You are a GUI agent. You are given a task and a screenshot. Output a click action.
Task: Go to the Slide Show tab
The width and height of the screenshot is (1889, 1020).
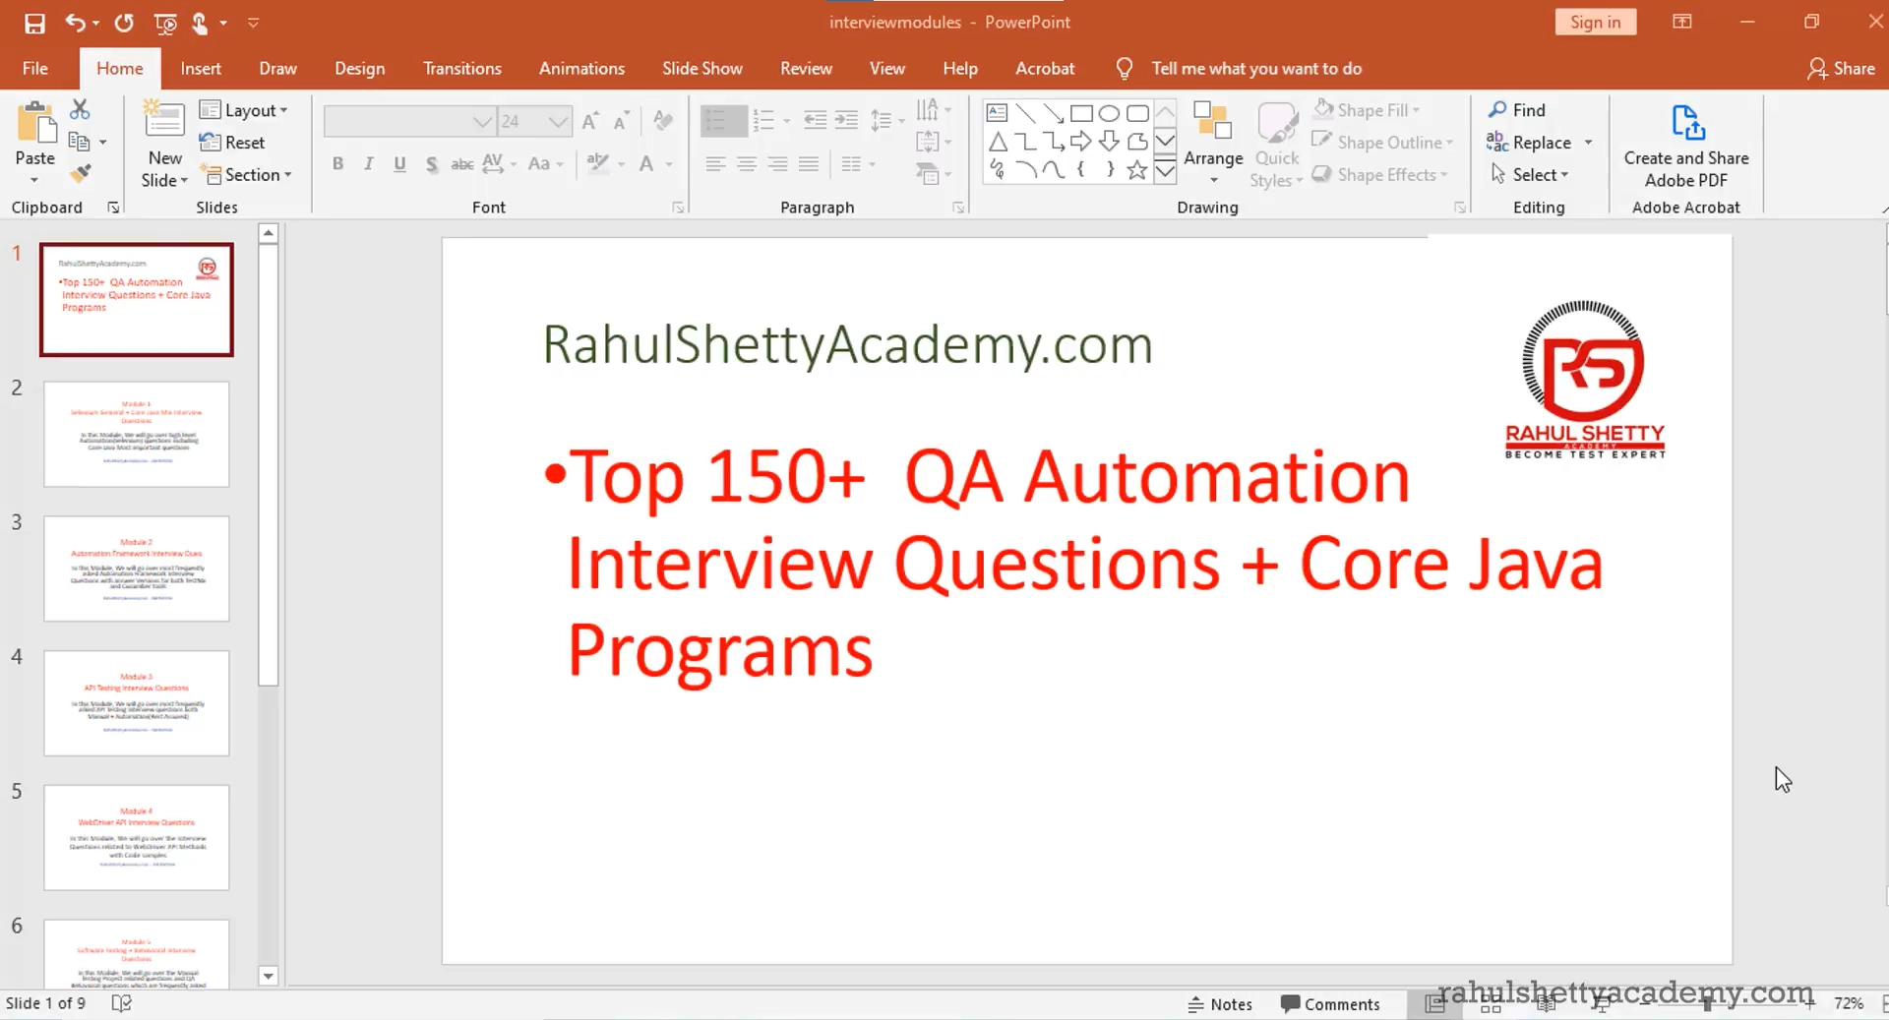click(702, 68)
